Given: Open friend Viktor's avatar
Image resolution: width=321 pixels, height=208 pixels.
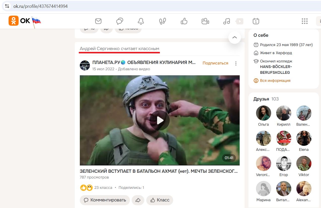Looking at the screenshot, I should tap(304, 163).
